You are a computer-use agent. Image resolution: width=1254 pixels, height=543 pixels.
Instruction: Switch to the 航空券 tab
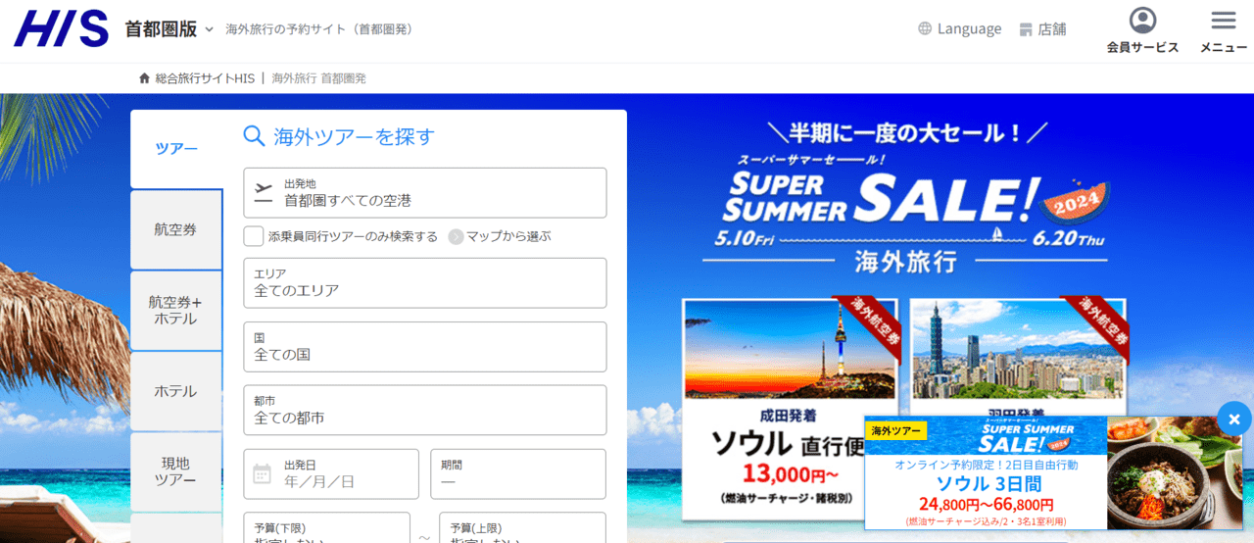(x=176, y=229)
